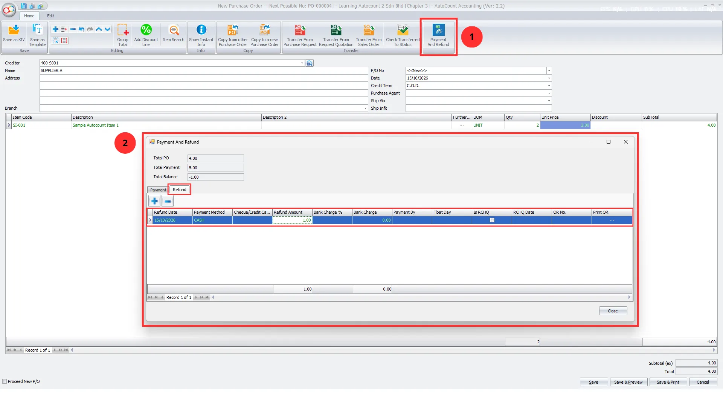
Task: Click Save as KIV
Action: 14,34
